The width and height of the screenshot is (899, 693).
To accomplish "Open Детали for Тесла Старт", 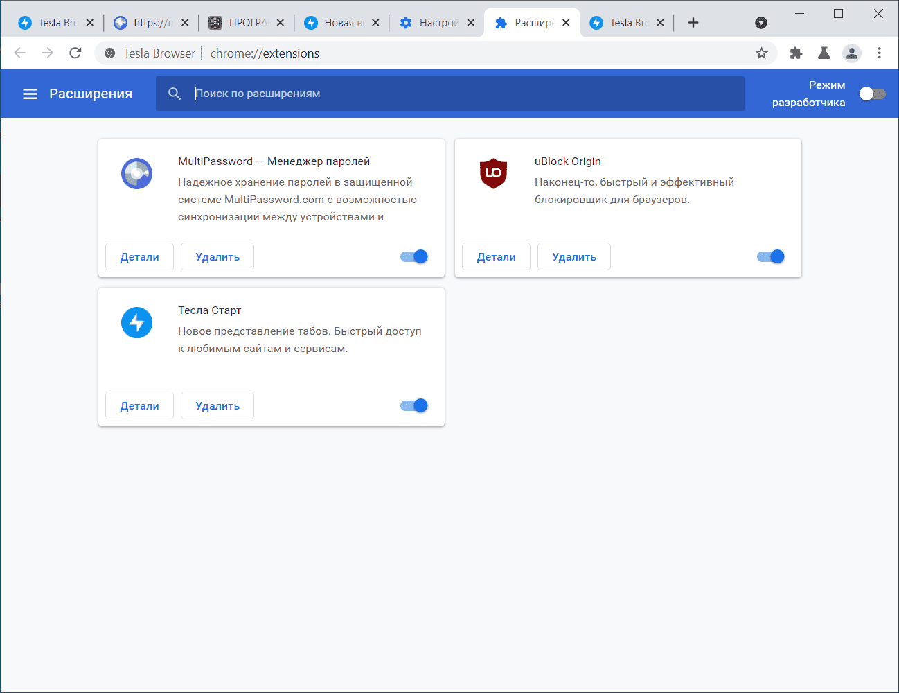I will pos(139,405).
